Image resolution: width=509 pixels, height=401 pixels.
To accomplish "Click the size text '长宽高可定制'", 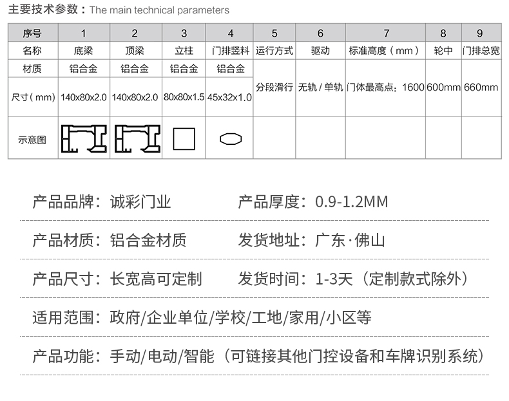I will [x=156, y=279].
